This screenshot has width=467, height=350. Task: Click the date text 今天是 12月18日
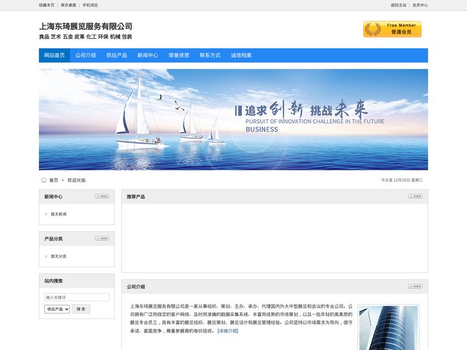coord(402,180)
